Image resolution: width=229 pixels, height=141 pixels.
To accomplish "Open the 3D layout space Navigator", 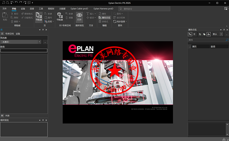I will 60,16.
